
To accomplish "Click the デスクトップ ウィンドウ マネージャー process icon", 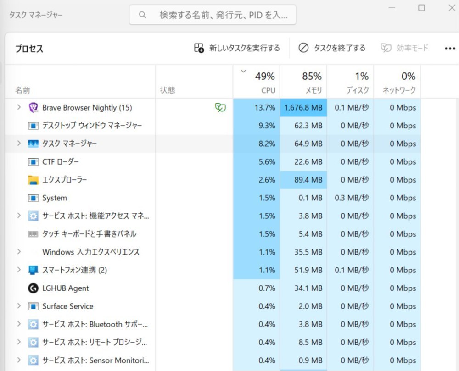I will pyautogui.click(x=33, y=126).
